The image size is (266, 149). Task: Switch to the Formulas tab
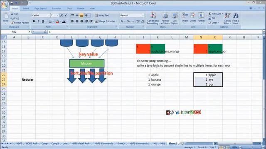pos(57,8)
